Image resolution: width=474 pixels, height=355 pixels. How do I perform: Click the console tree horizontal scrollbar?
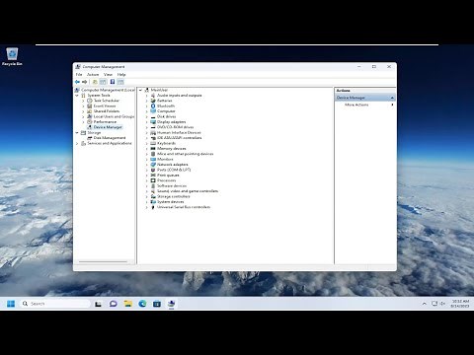pyautogui.click(x=103, y=262)
